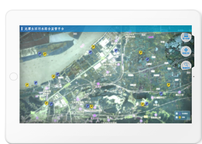Open the 数据分析 data analysis button

[186, 51]
